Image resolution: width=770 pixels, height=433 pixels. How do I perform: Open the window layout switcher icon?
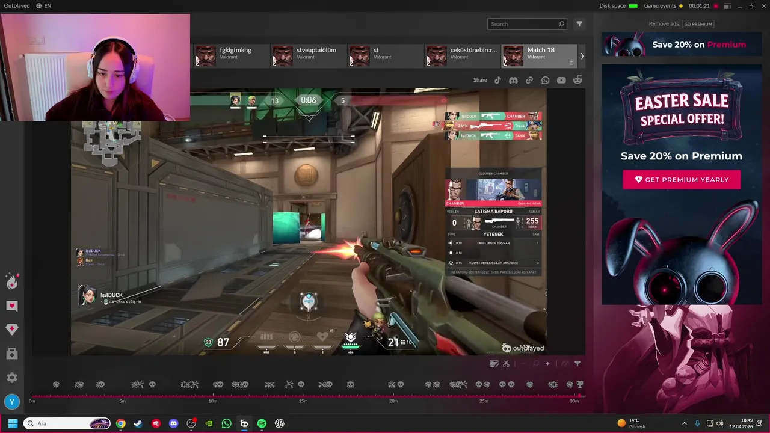pos(728,6)
